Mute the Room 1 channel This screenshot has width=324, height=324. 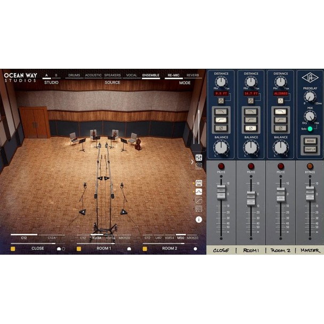pos(251,166)
